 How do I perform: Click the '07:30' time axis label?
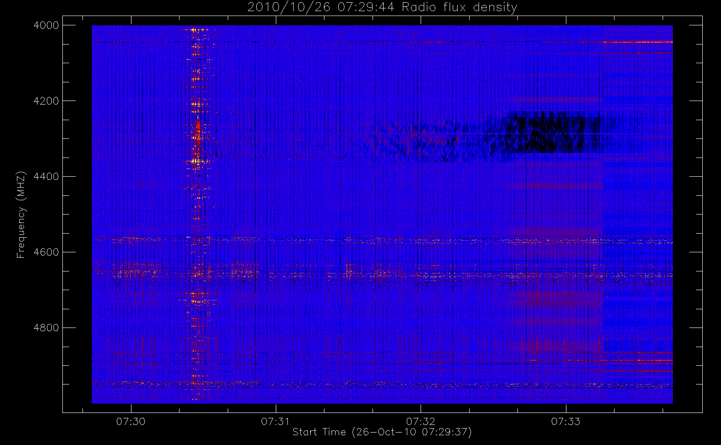(x=131, y=421)
